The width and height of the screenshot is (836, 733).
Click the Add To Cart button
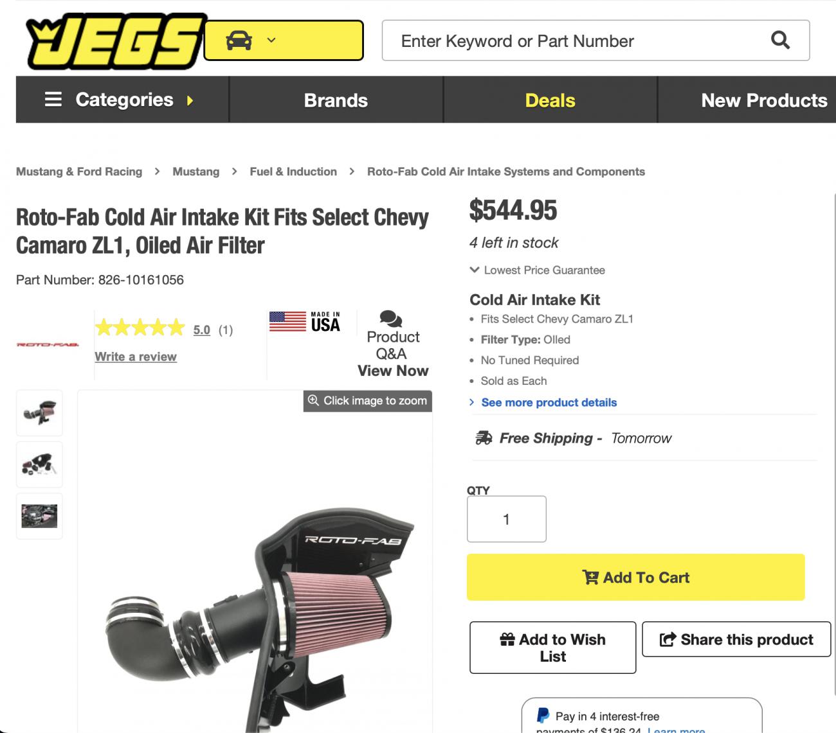coord(635,577)
